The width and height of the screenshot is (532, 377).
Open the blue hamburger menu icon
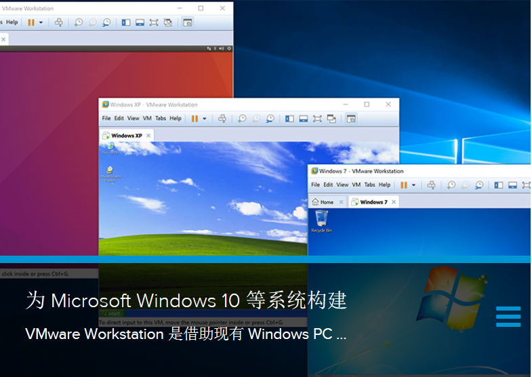click(x=508, y=317)
